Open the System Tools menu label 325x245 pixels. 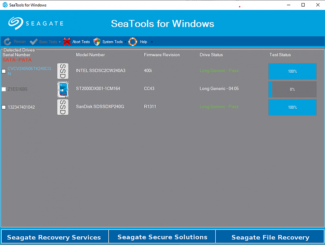point(113,42)
